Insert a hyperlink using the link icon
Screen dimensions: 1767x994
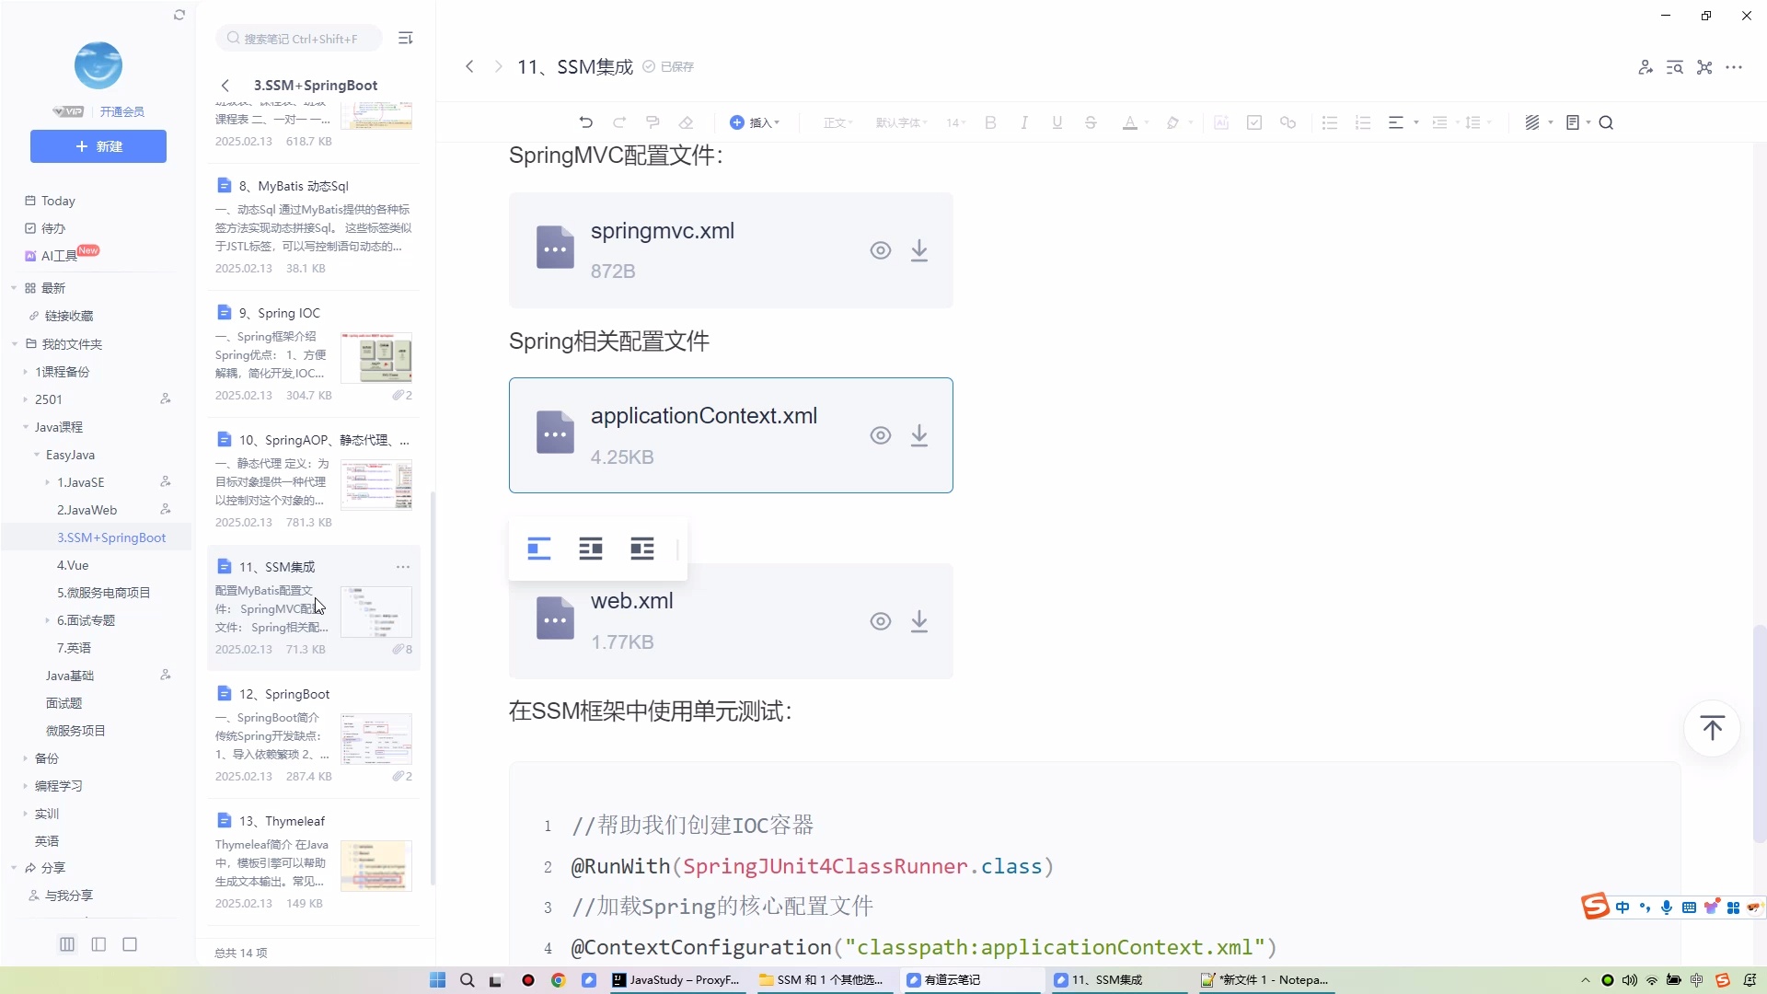(1288, 121)
